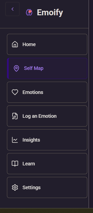Screen dimensions: 93x213
Task: Click the Self Map label text
Action: pos(34,68)
